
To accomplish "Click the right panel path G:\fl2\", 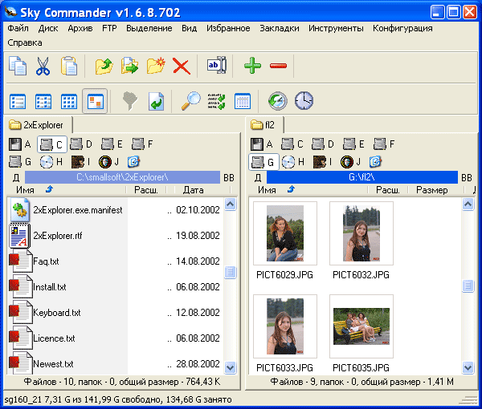I will tap(362, 177).
